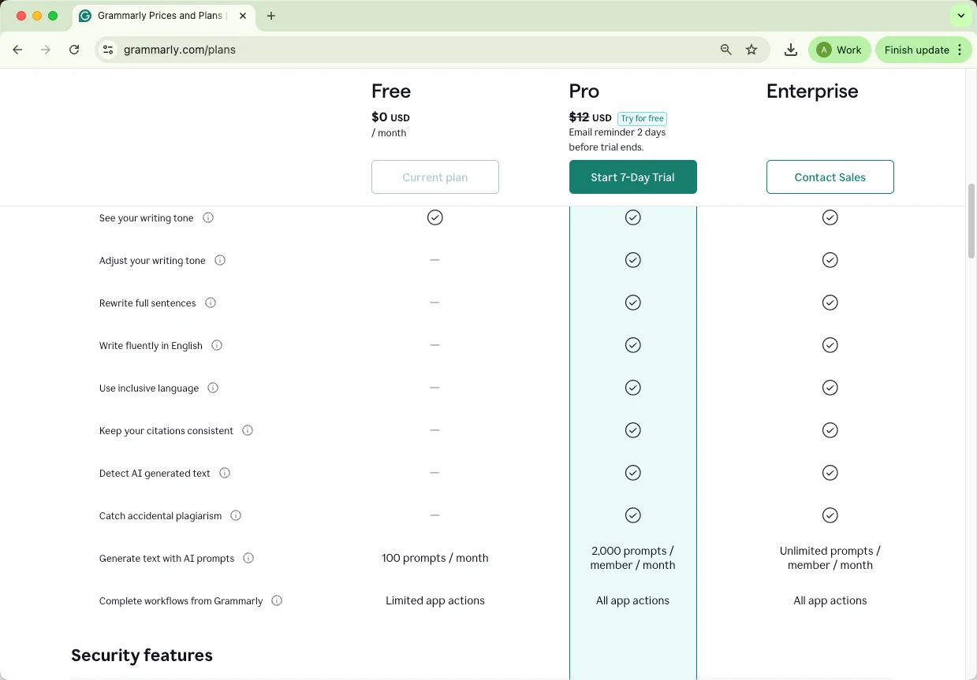Open browser downloads
The image size is (977, 680).
[x=791, y=50]
